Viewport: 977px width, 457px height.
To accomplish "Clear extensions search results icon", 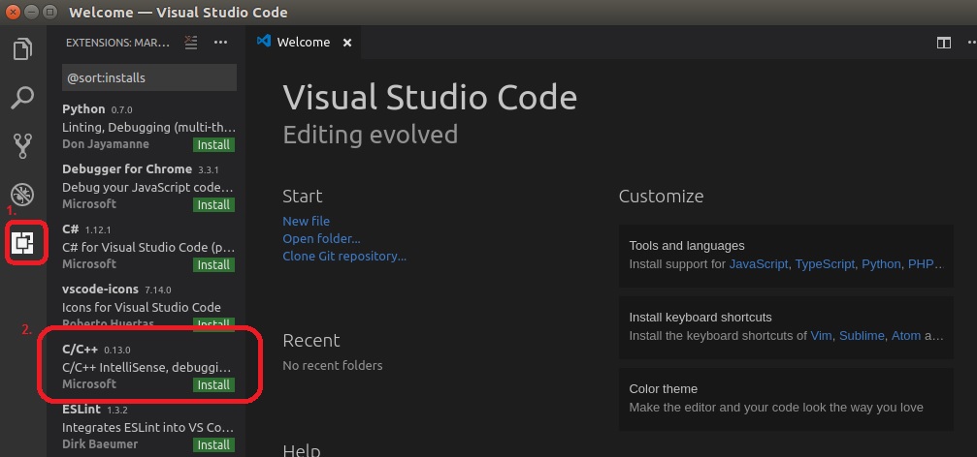I will coord(191,43).
